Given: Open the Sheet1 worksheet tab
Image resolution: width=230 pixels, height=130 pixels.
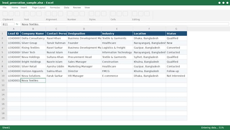Looking at the screenshot, I should coord(6,128).
